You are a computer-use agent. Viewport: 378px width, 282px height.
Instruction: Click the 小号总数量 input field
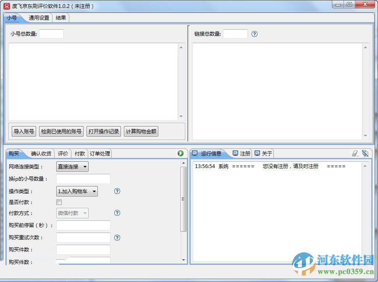coord(51,34)
